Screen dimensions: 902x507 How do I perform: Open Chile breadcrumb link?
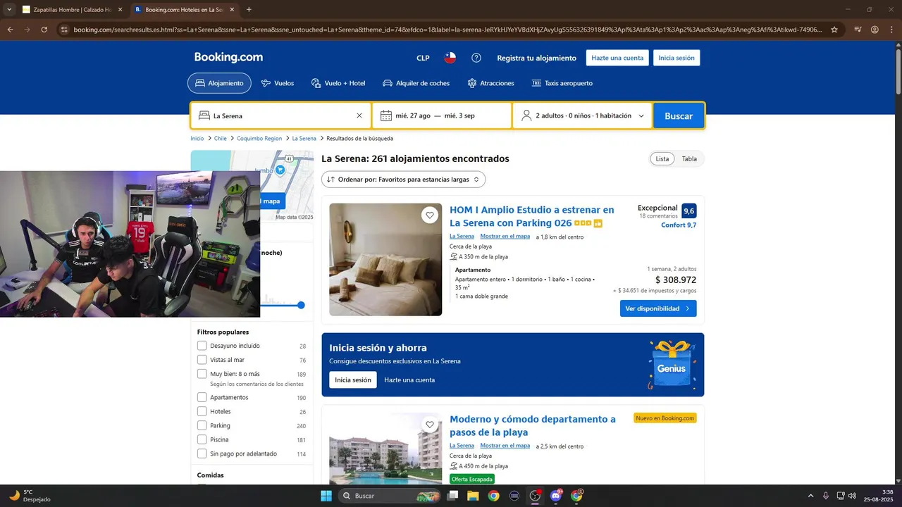(221, 139)
